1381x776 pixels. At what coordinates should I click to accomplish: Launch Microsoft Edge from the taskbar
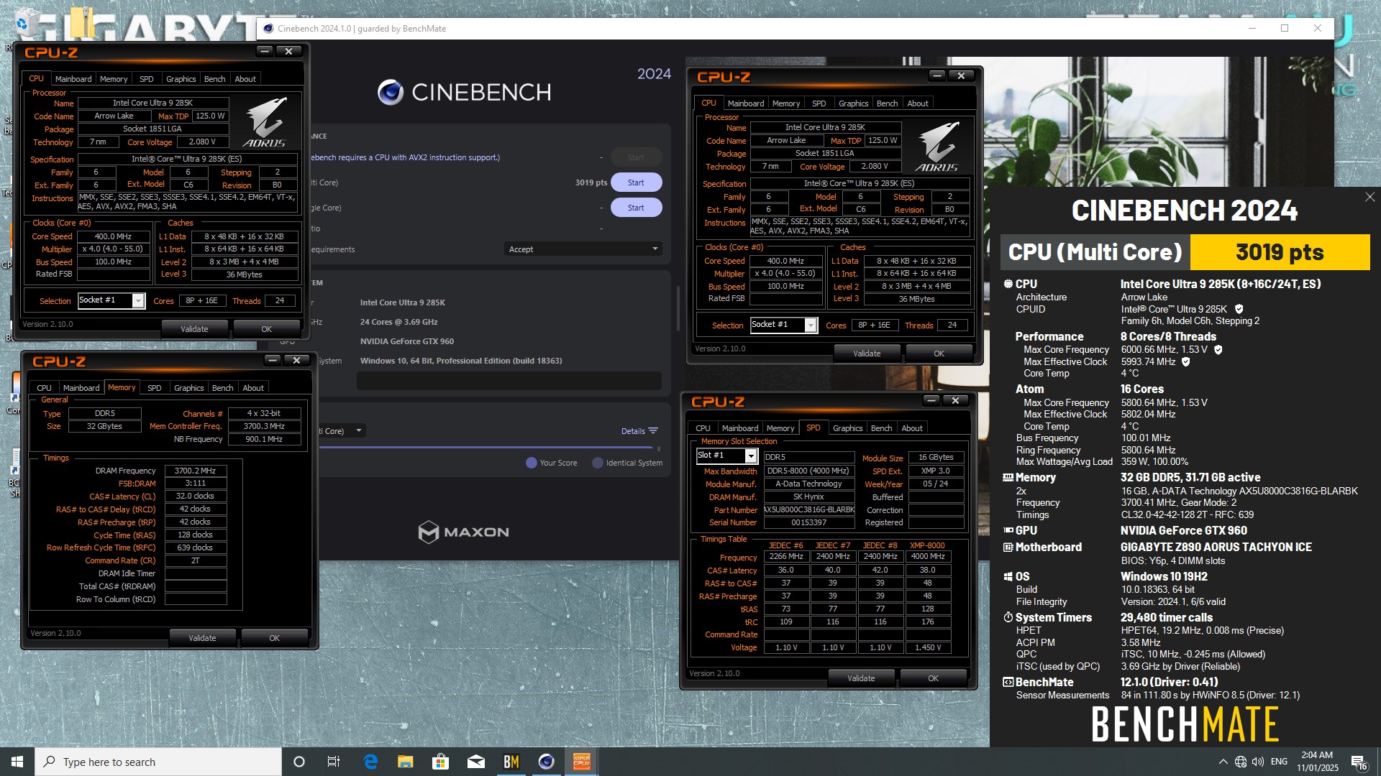pos(370,762)
